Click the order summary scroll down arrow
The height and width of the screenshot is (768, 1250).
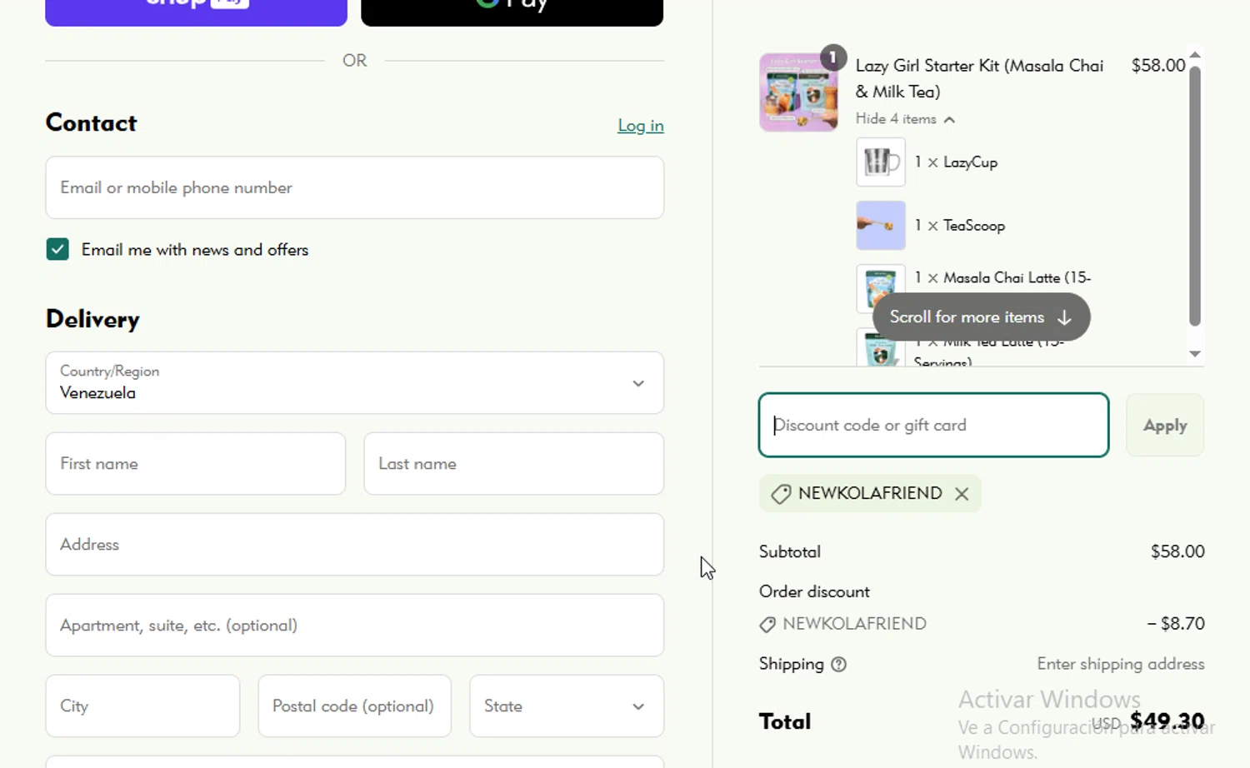coord(1195,354)
